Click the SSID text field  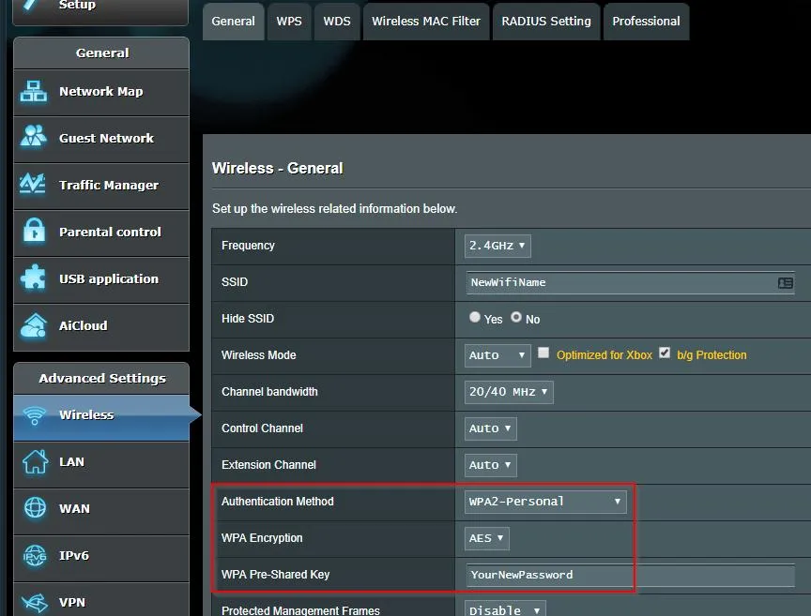point(630,282)
